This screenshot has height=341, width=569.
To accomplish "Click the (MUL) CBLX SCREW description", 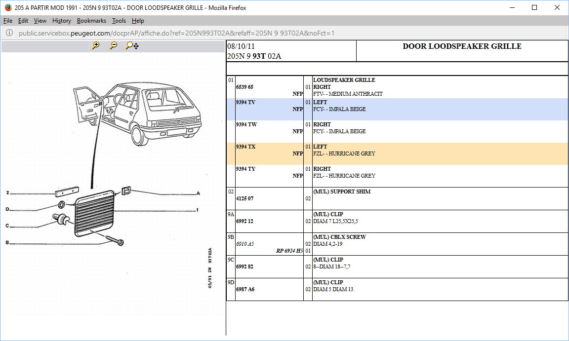I will point(339,237).
